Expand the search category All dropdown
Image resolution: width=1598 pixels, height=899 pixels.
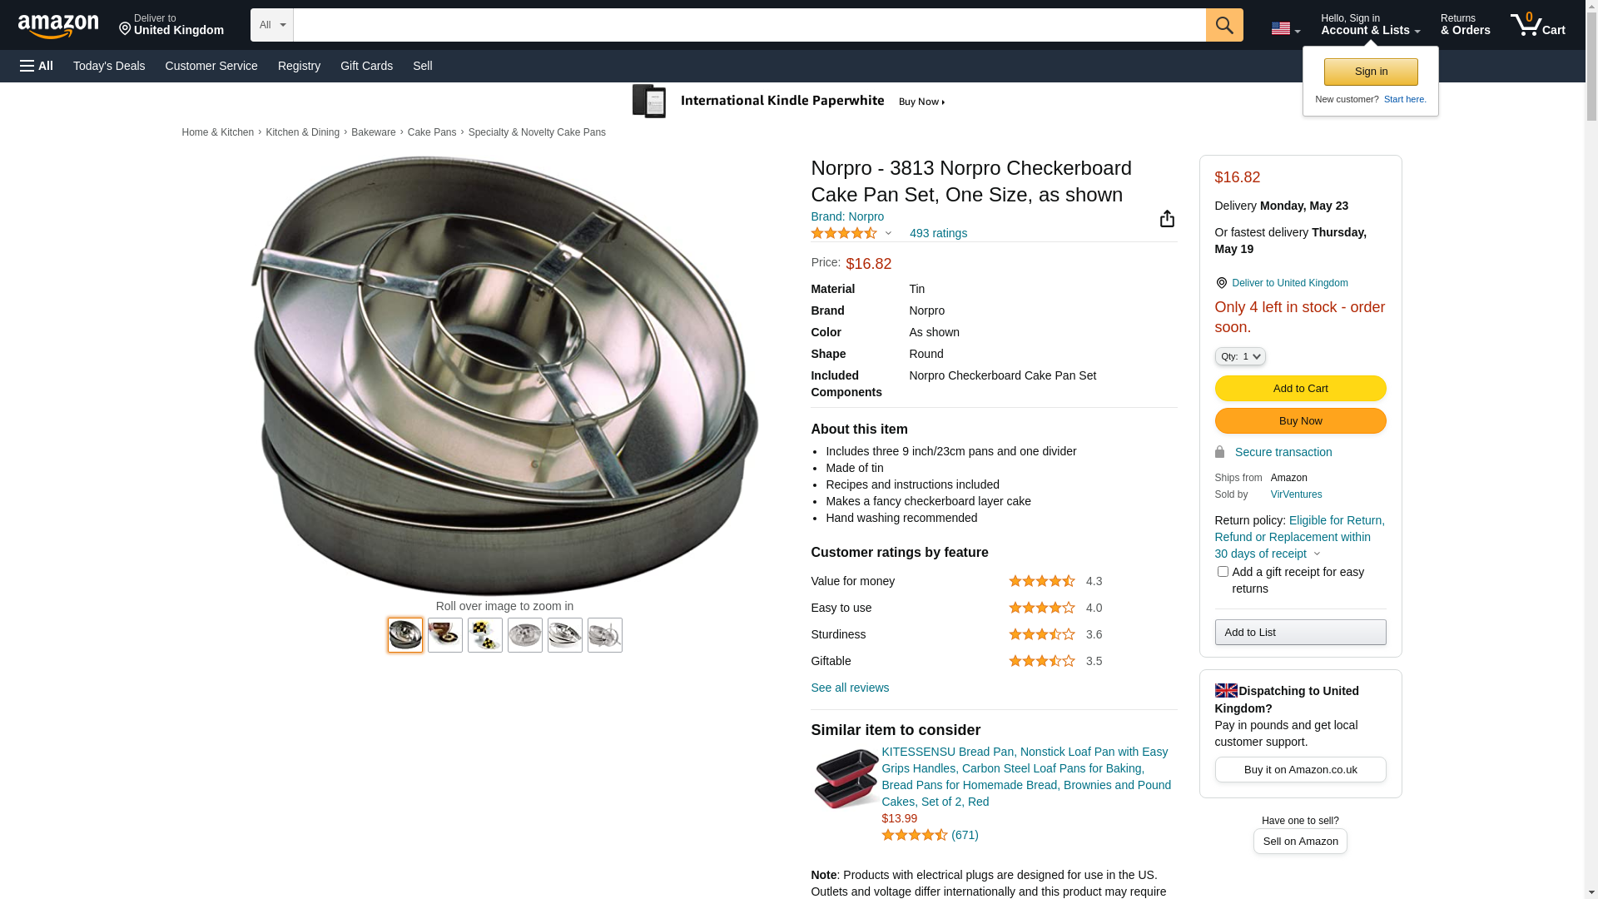tap(272, 25)
